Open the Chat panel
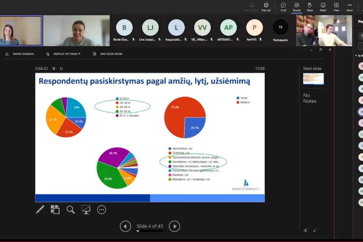 coord(283,7)
